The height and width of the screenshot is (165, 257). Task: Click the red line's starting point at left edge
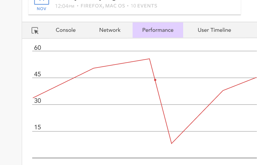point(33,98)
